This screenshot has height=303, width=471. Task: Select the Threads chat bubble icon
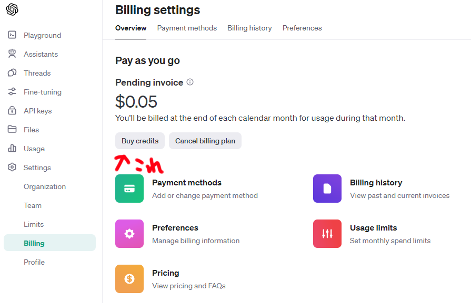(x=12, y=73)
